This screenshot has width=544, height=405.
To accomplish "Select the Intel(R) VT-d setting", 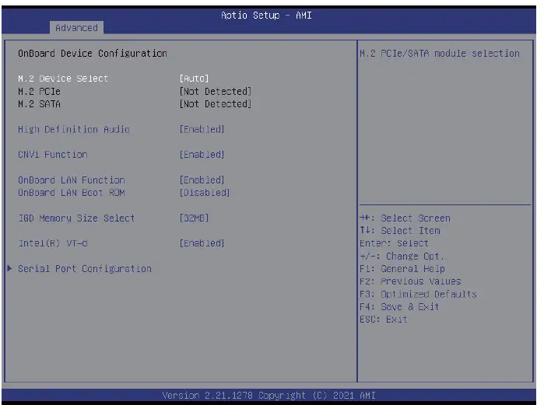I will pyautogui.click(x=53, y=243).
